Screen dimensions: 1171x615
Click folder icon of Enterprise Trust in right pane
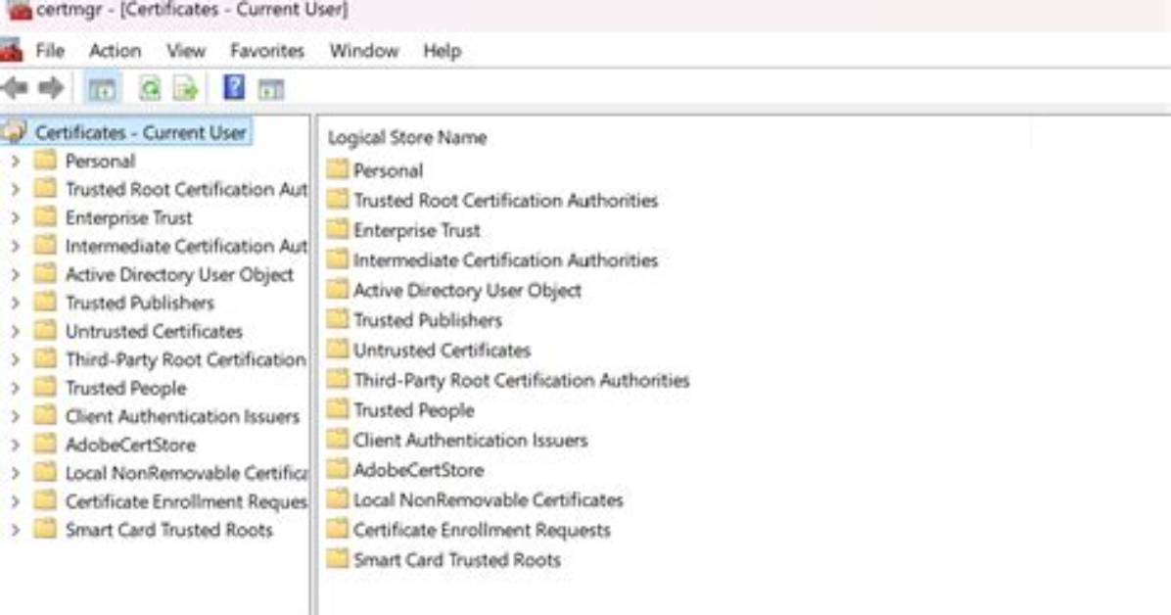[x=338, y=228]
